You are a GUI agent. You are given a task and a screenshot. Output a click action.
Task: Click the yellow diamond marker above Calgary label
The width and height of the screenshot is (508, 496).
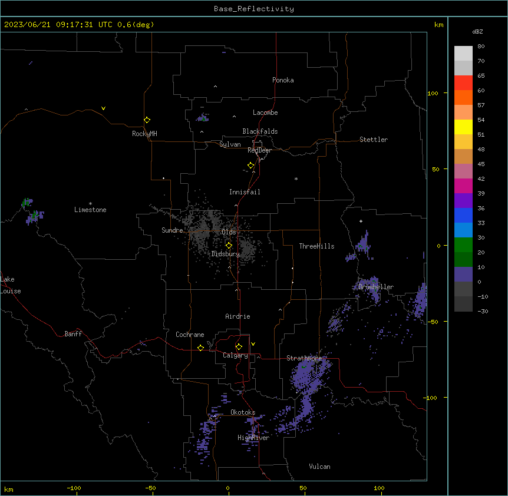(x=239, y=347)
